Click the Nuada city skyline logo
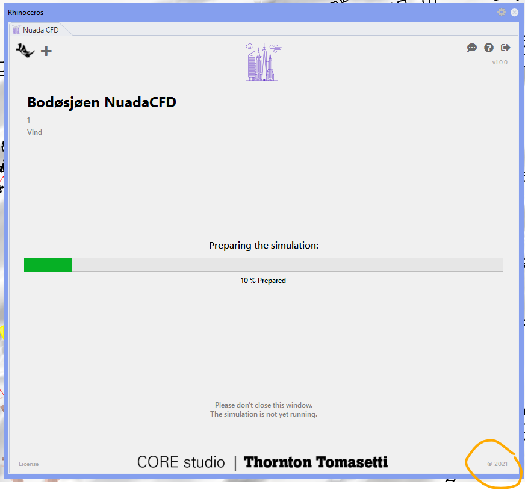The image size is (525, 490). 263,62
